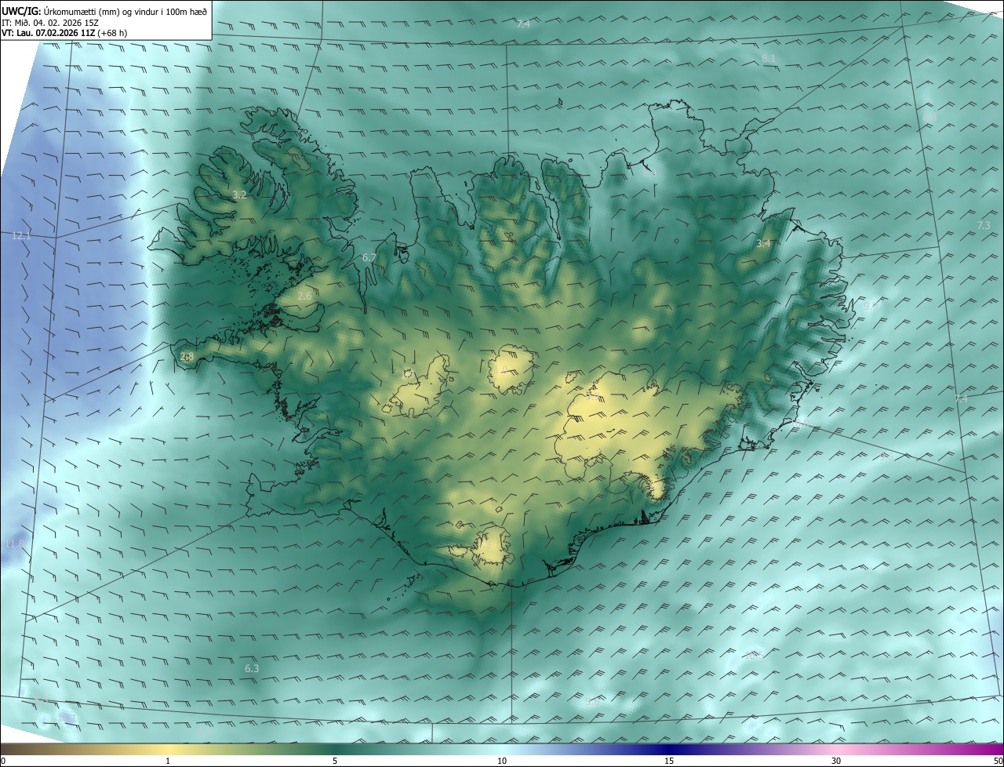Click the color scale label 10
The image size is (1004, 767).
coord(502,762)
